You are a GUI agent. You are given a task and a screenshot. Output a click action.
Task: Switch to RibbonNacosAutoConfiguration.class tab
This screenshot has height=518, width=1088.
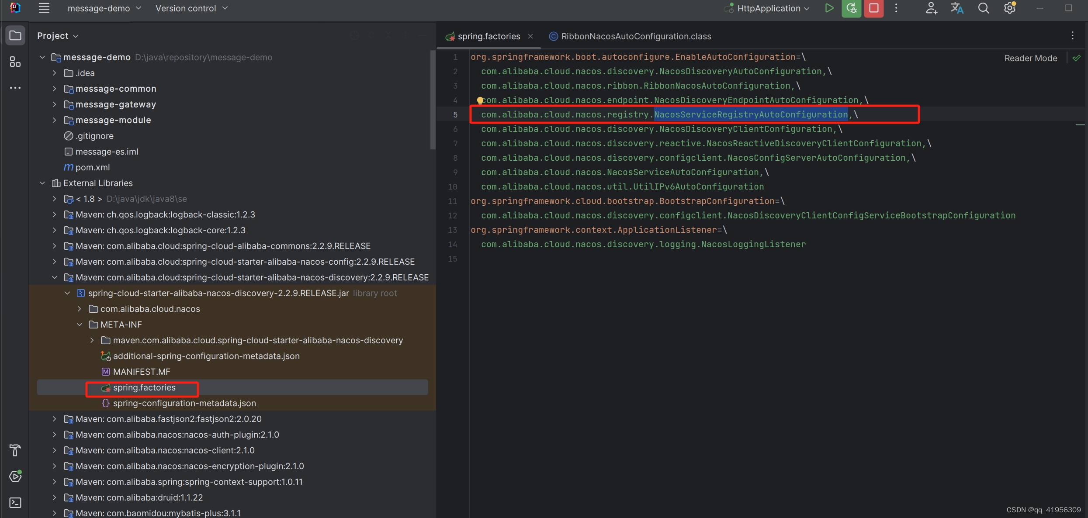(631, 36)
